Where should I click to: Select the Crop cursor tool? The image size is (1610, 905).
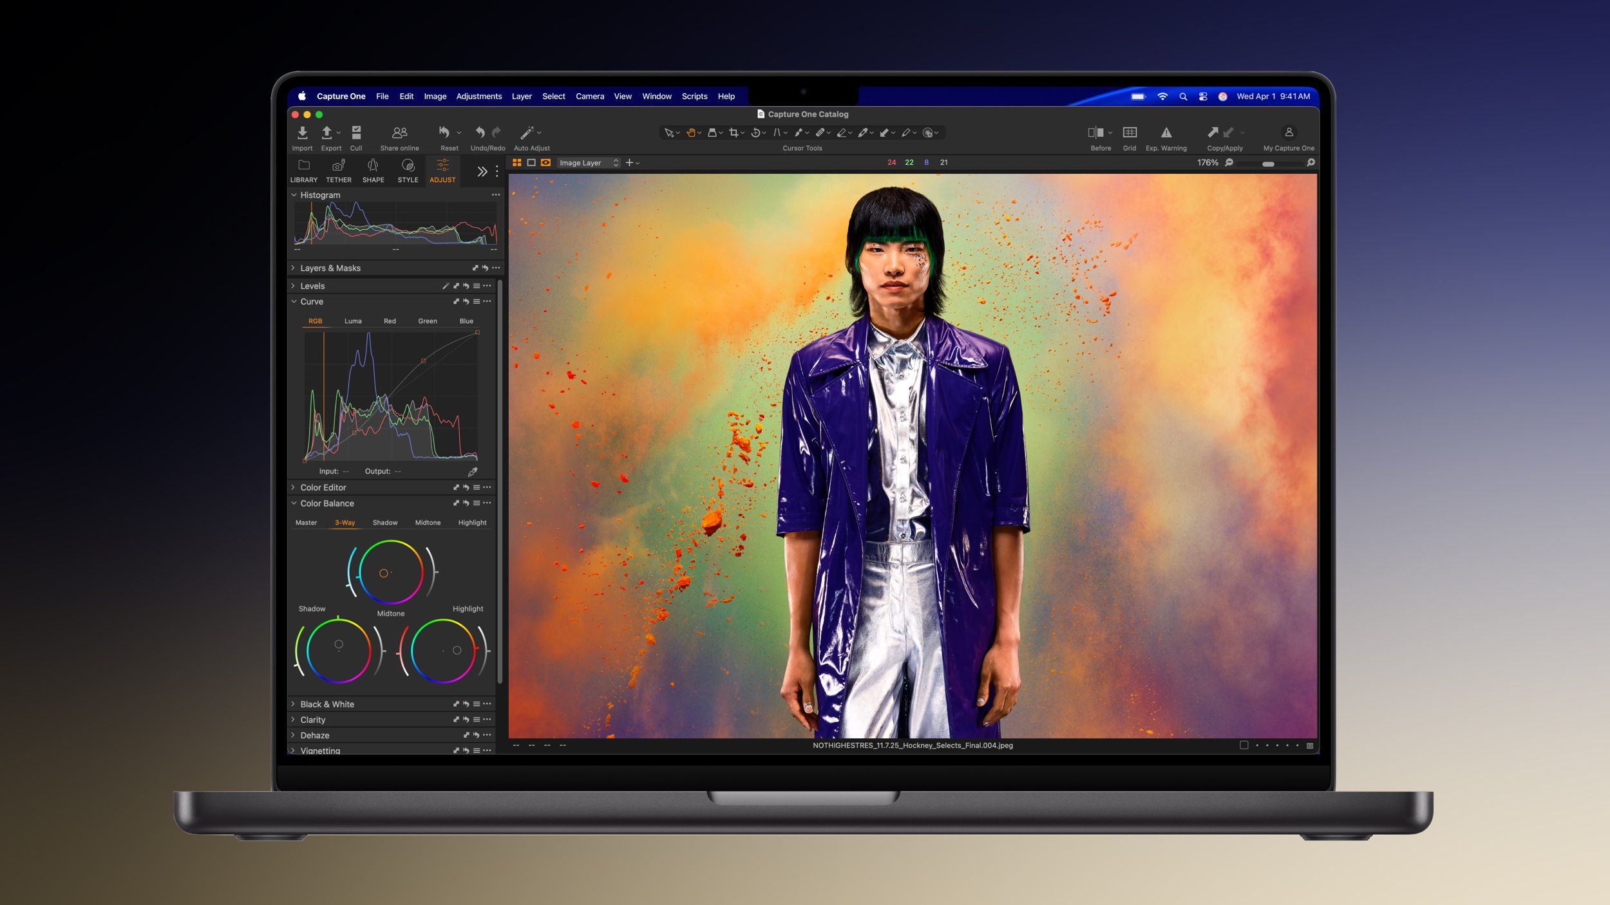(734, 133)
